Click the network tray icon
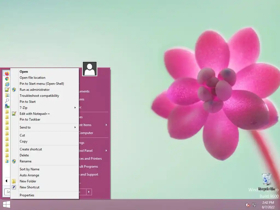The width and height of the screenshot is (280, 210). (x=254, y=205)
